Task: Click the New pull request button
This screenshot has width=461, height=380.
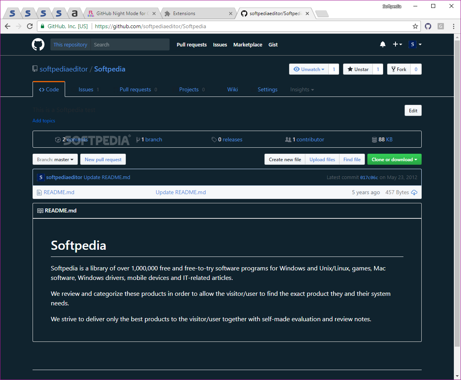Action: [103, 159]
